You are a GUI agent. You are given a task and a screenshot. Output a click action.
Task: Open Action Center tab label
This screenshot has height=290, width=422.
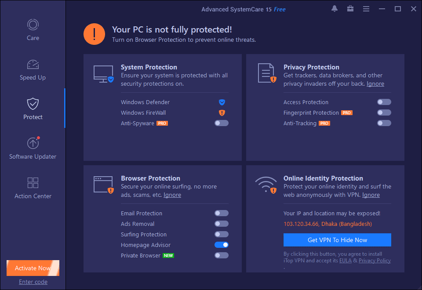click(33, 196)
